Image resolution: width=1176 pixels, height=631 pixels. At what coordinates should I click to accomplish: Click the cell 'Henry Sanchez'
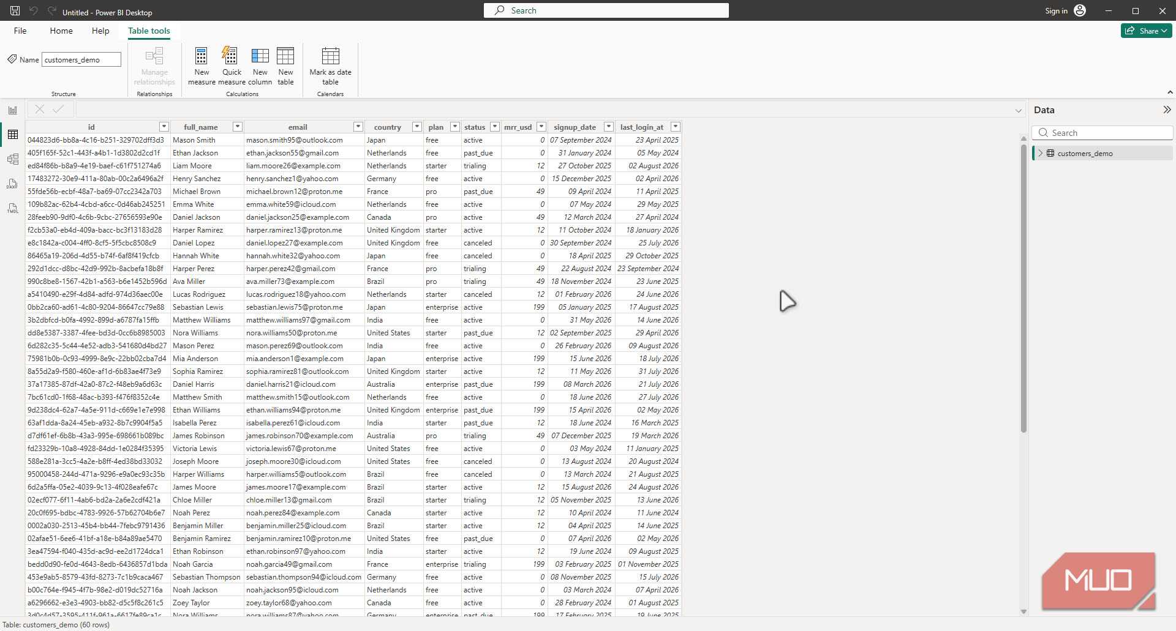(207, 179)
